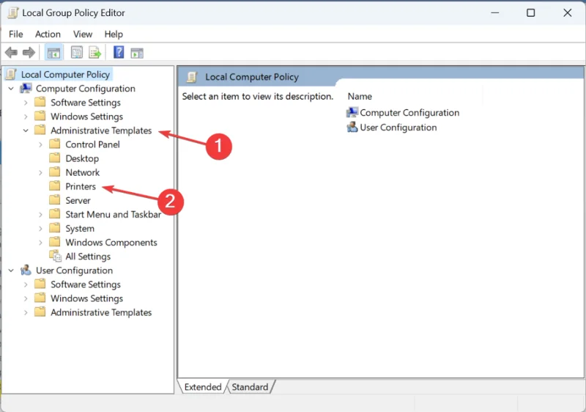586x412 pixels.
Task: Open the Action menu
Action: click(x=48, y=34)
